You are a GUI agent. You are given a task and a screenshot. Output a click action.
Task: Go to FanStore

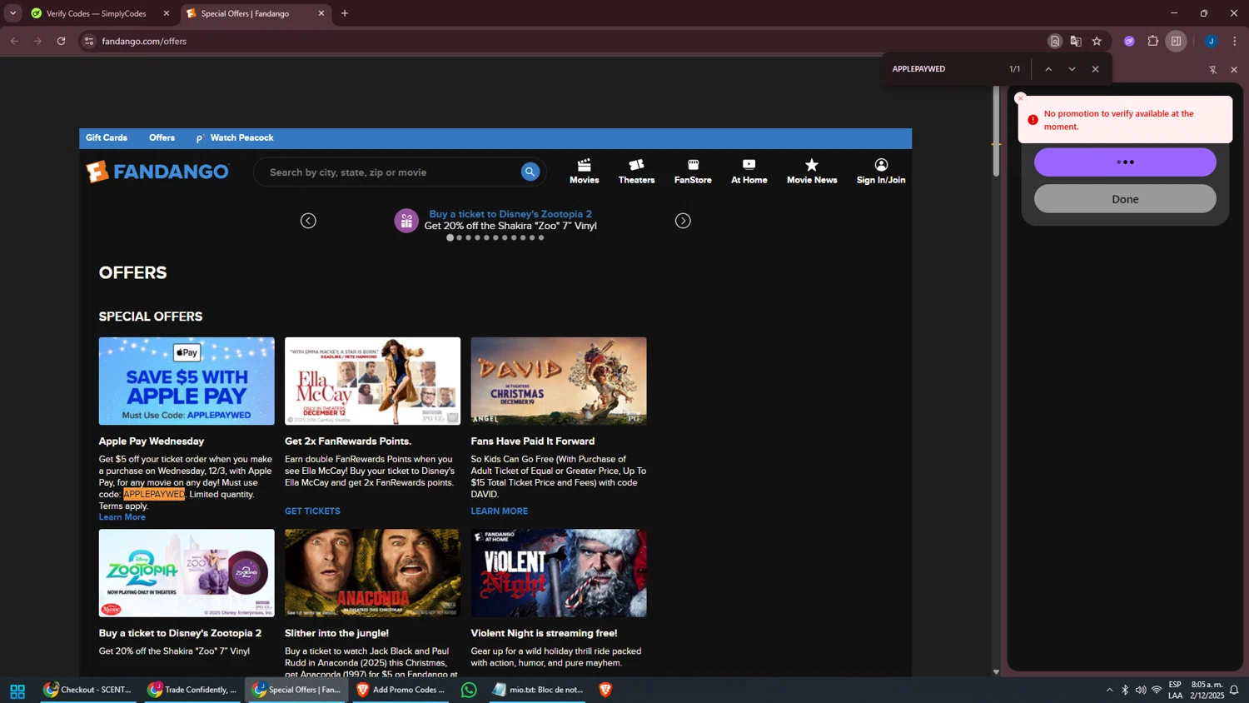pyautogui.click(x=693, y=171)
